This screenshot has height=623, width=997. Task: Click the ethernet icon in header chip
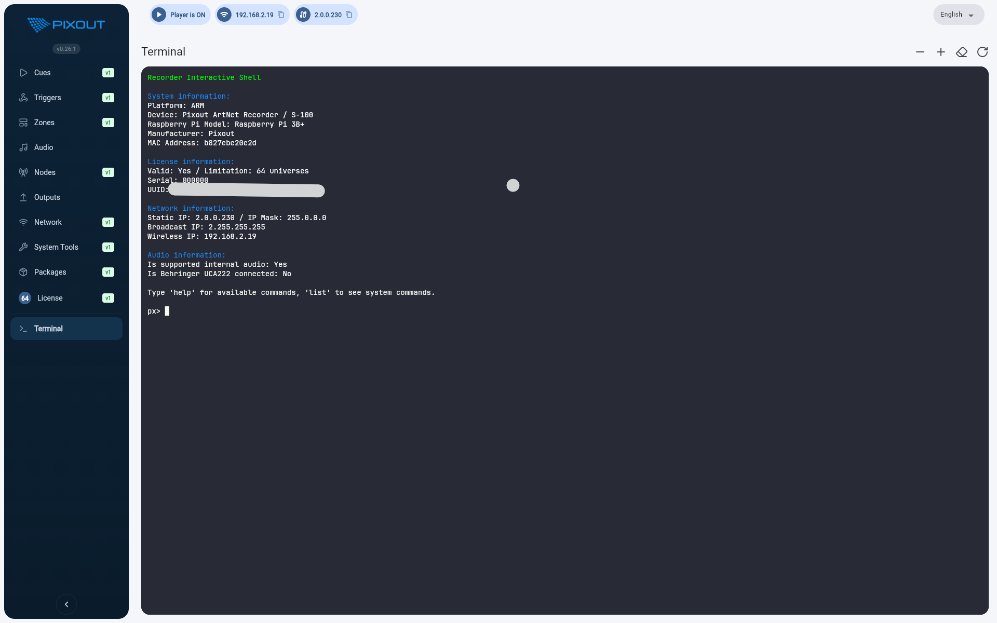(x=303, y=15)
